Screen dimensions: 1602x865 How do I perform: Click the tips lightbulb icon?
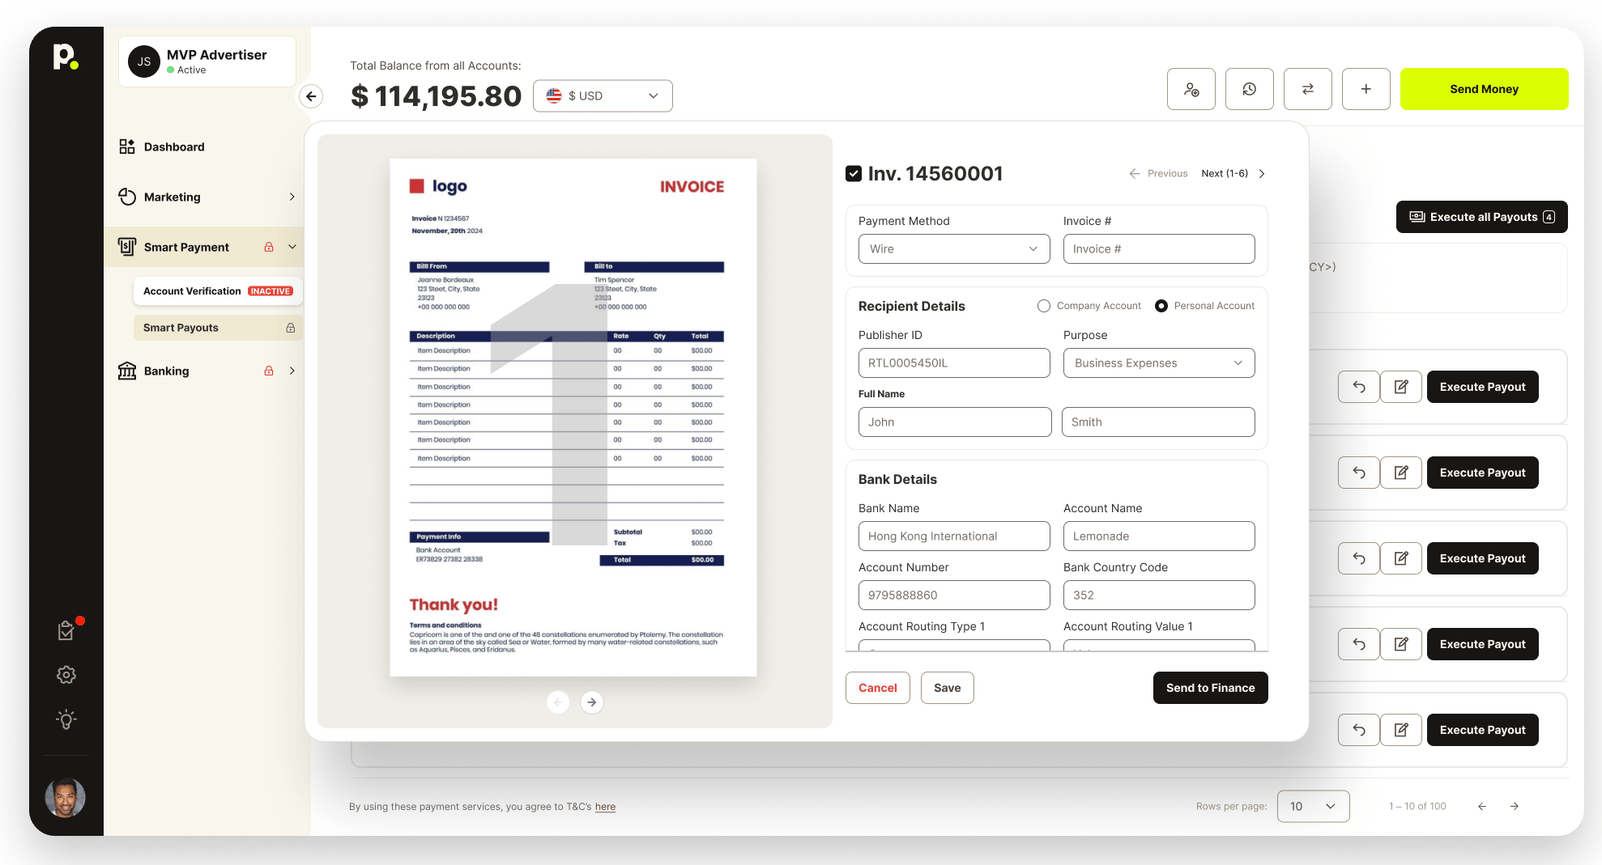66,719
